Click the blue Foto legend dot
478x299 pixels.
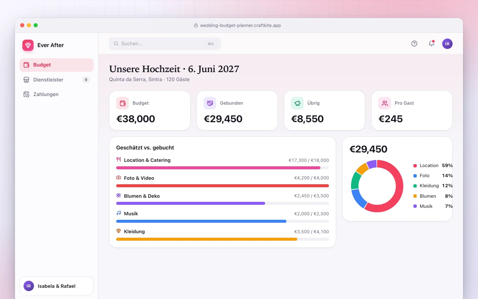tap(415, 176)
